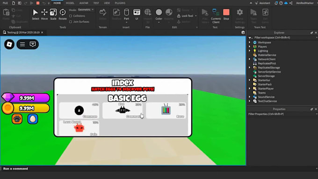Open viewport settings gear icon

click(243, 32)
